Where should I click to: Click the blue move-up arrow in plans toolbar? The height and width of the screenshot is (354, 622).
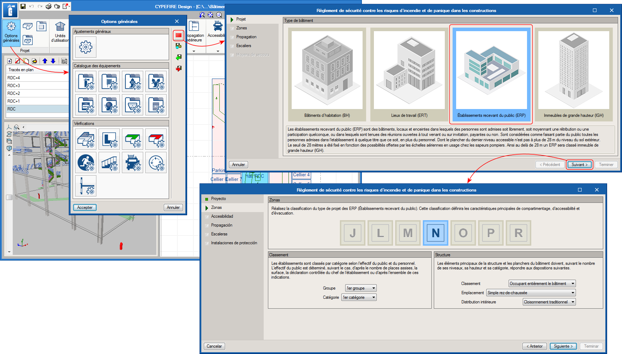click(45, 61)
